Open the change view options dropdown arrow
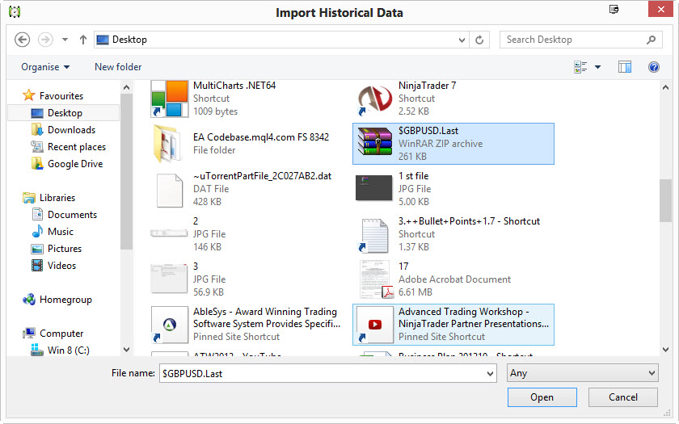 (x=597, y=67)
